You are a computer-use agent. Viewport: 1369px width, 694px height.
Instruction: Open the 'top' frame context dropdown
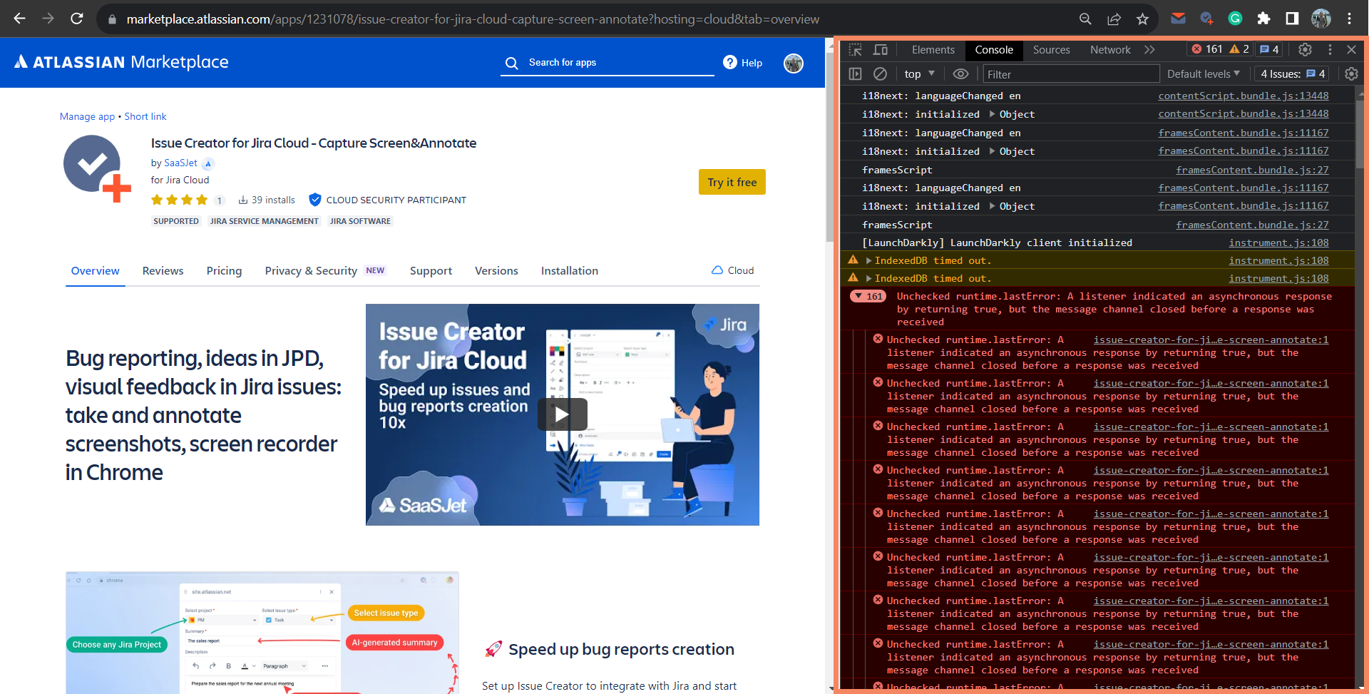918,73
